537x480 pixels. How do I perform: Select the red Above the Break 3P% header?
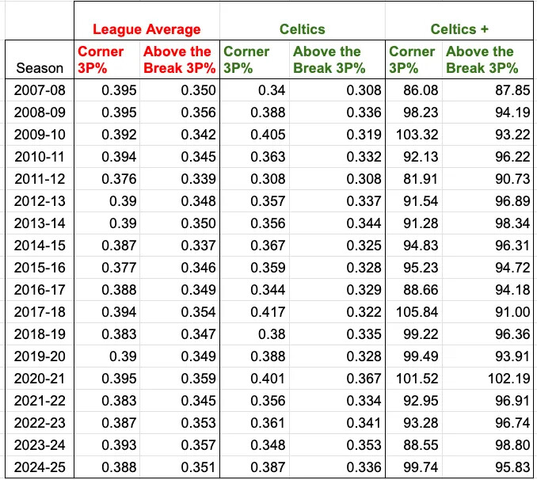coord(180,59)
